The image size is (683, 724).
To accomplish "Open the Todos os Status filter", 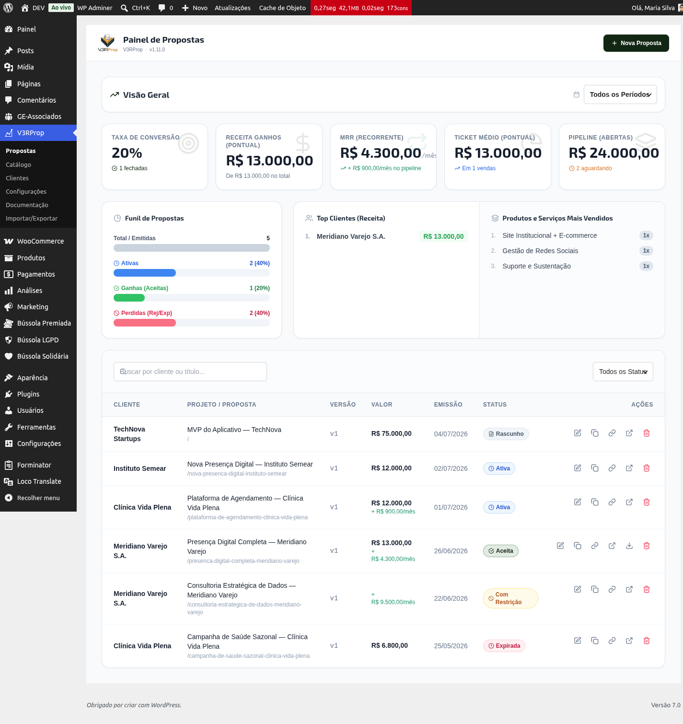I will pos(623,372).
